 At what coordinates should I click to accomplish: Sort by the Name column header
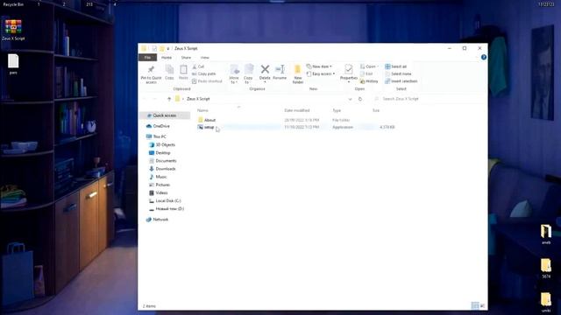(202, 110)
